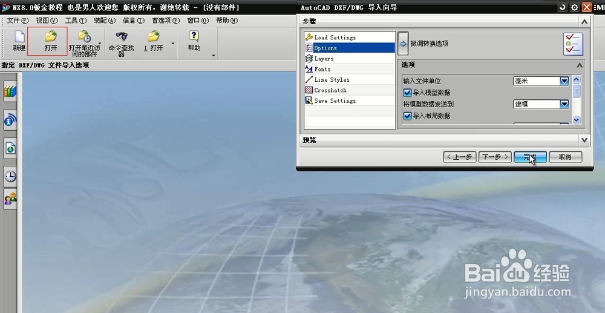The width and height of the screenshot is (605, 313).
Task: Open recently visited parts icon
Action: click(x=83, y=37)
